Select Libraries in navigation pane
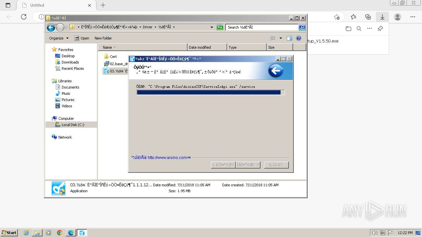The width and height of the screenshot is (422, 237). 65,81
